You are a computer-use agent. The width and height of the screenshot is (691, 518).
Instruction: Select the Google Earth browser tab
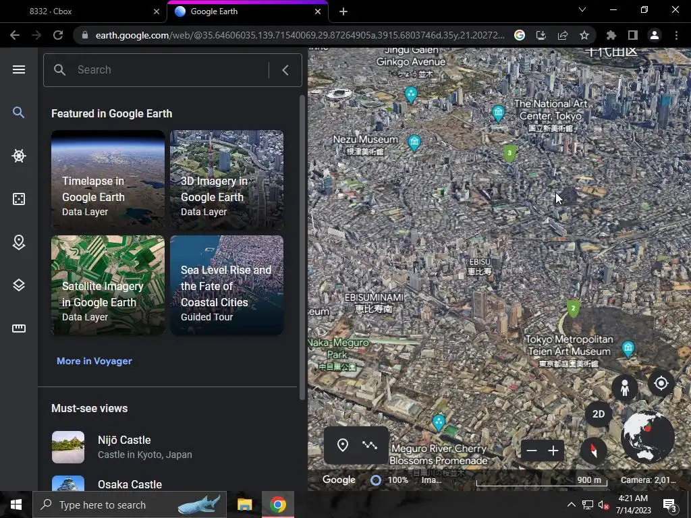[x=247, y=11]
